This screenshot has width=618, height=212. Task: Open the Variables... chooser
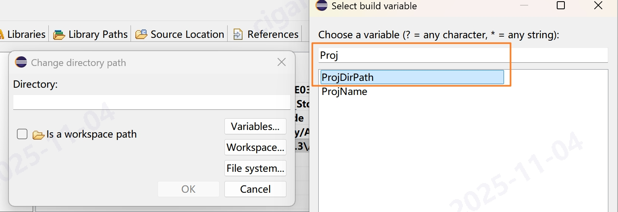(x=255, y=127)
